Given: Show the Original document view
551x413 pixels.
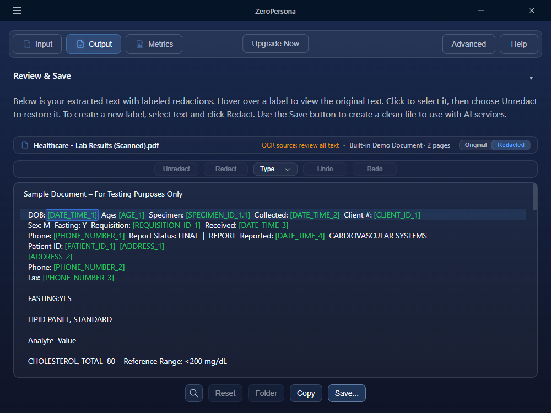Looking at the screenshot, I should tap(476, 145).
